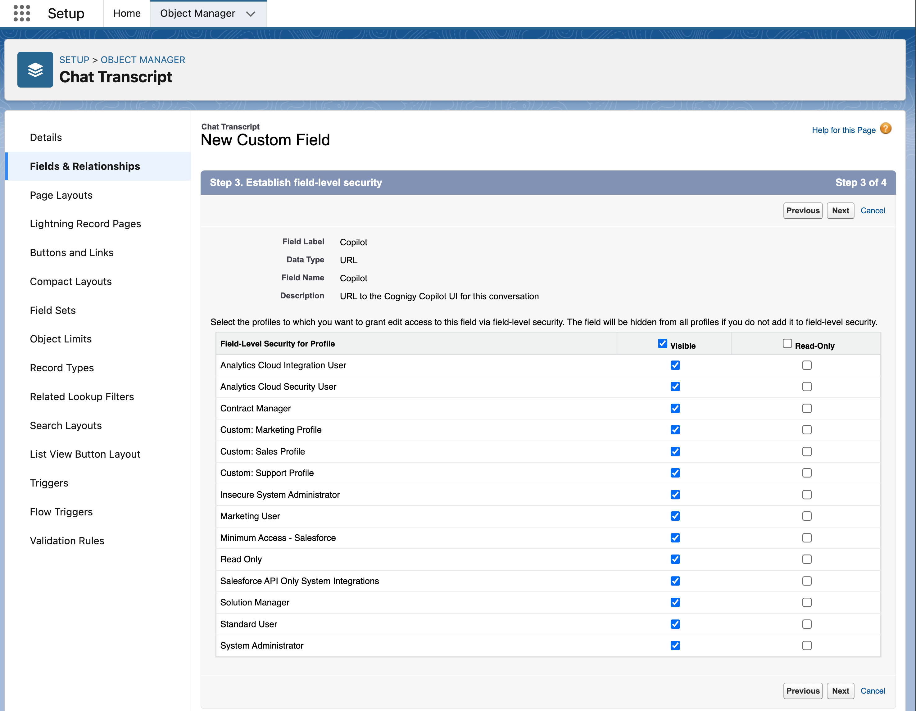Go to the OBJECT MANAGER breadcrumb link
This screenshot has height=711, width=916.
(143, 60)
